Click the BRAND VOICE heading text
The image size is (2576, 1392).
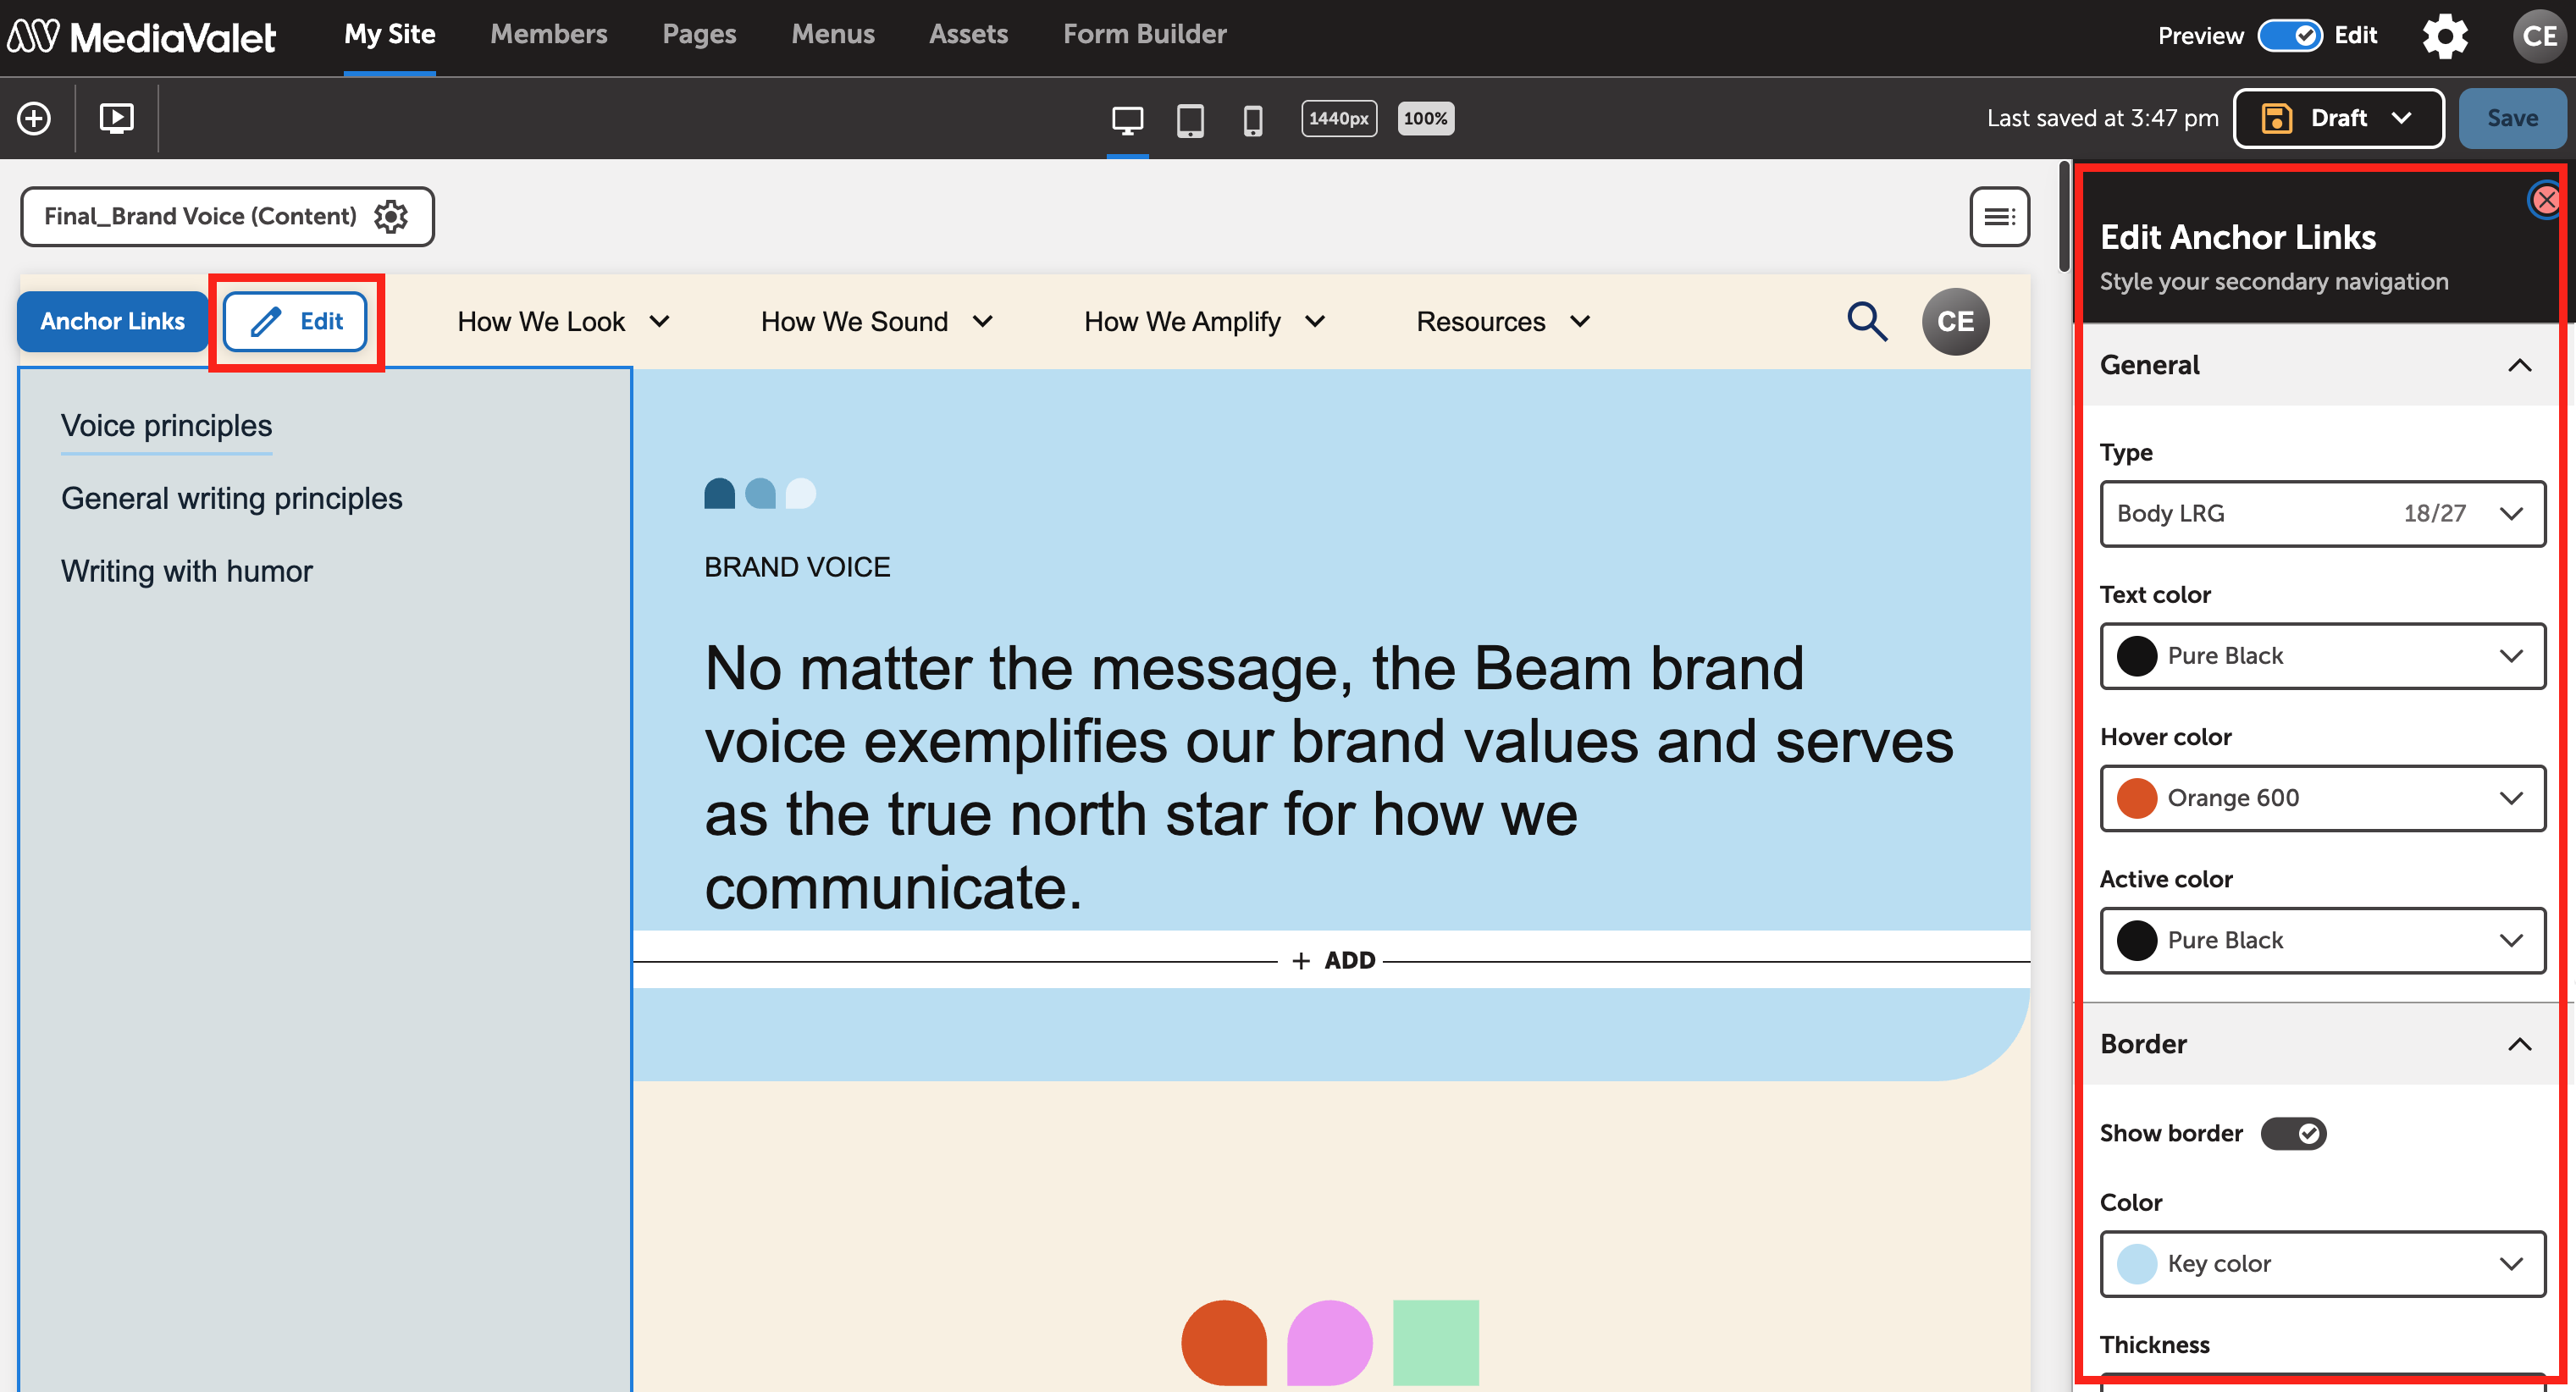coord(797,567)
